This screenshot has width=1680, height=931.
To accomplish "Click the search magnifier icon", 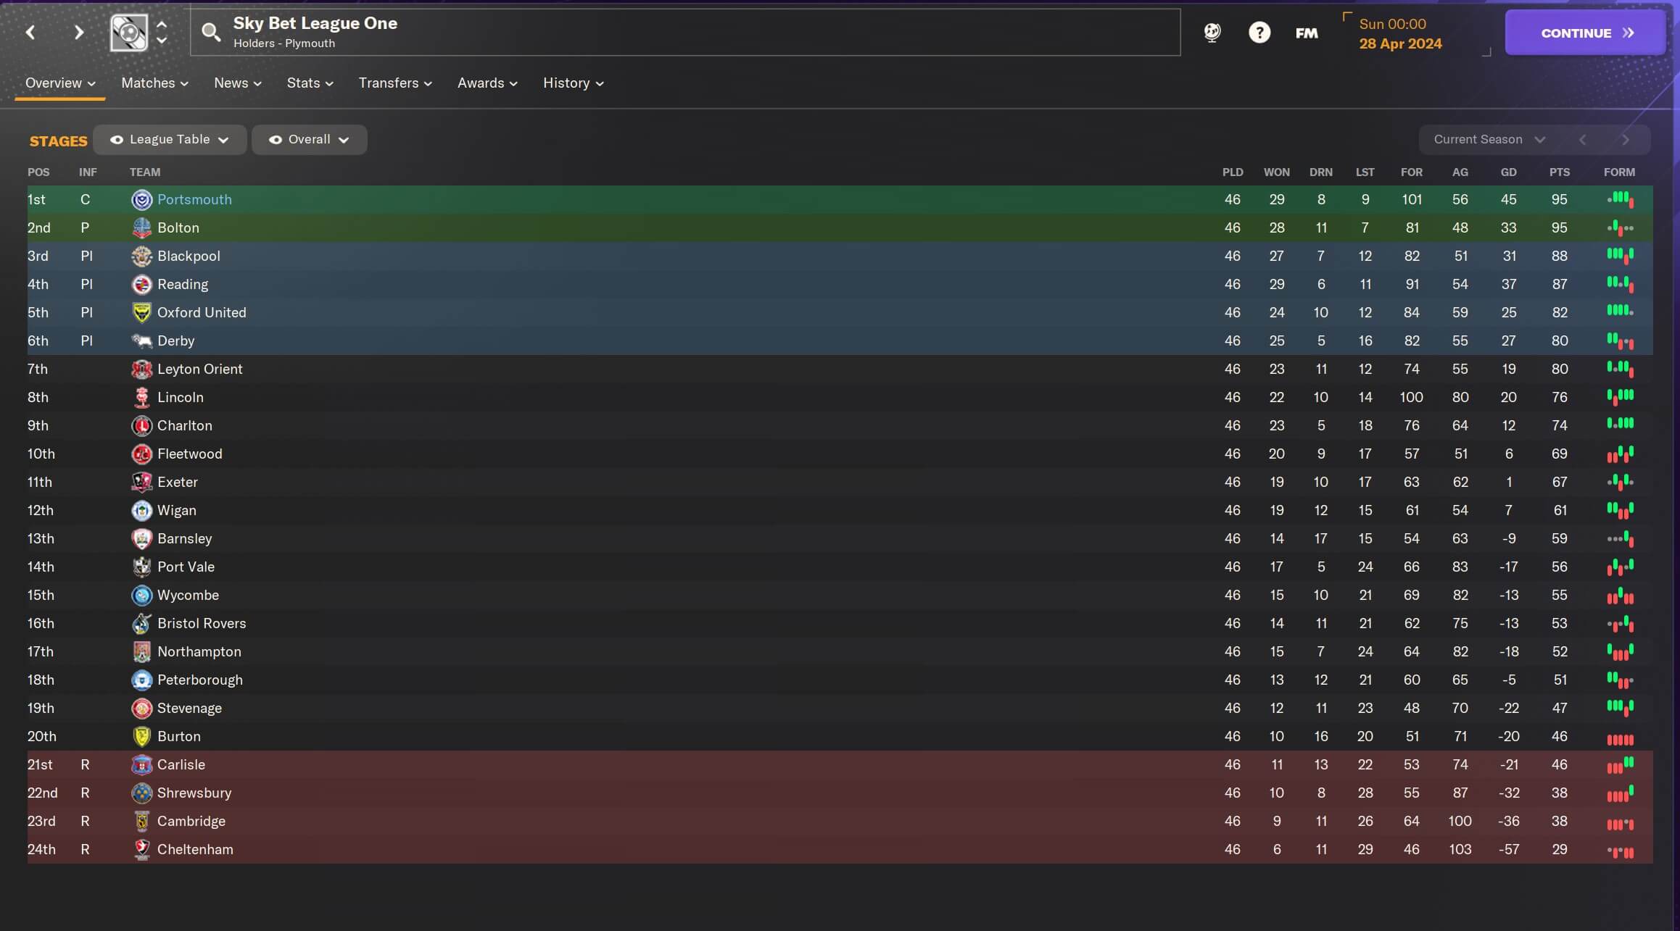I will point(211,32).
